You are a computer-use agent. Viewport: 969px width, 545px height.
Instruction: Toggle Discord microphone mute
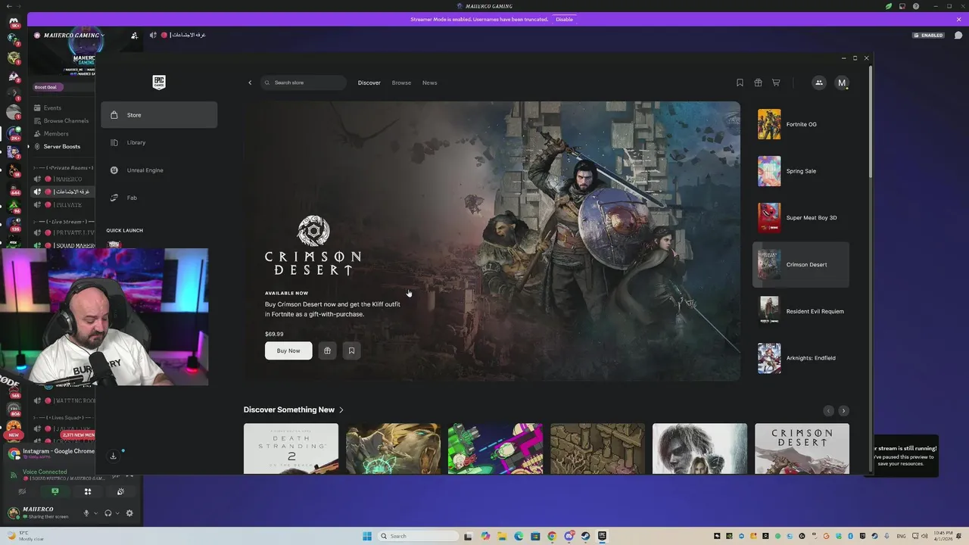pos(86,513)
